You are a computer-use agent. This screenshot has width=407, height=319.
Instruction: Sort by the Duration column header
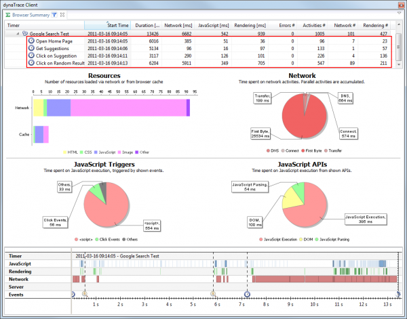[146, 25]
